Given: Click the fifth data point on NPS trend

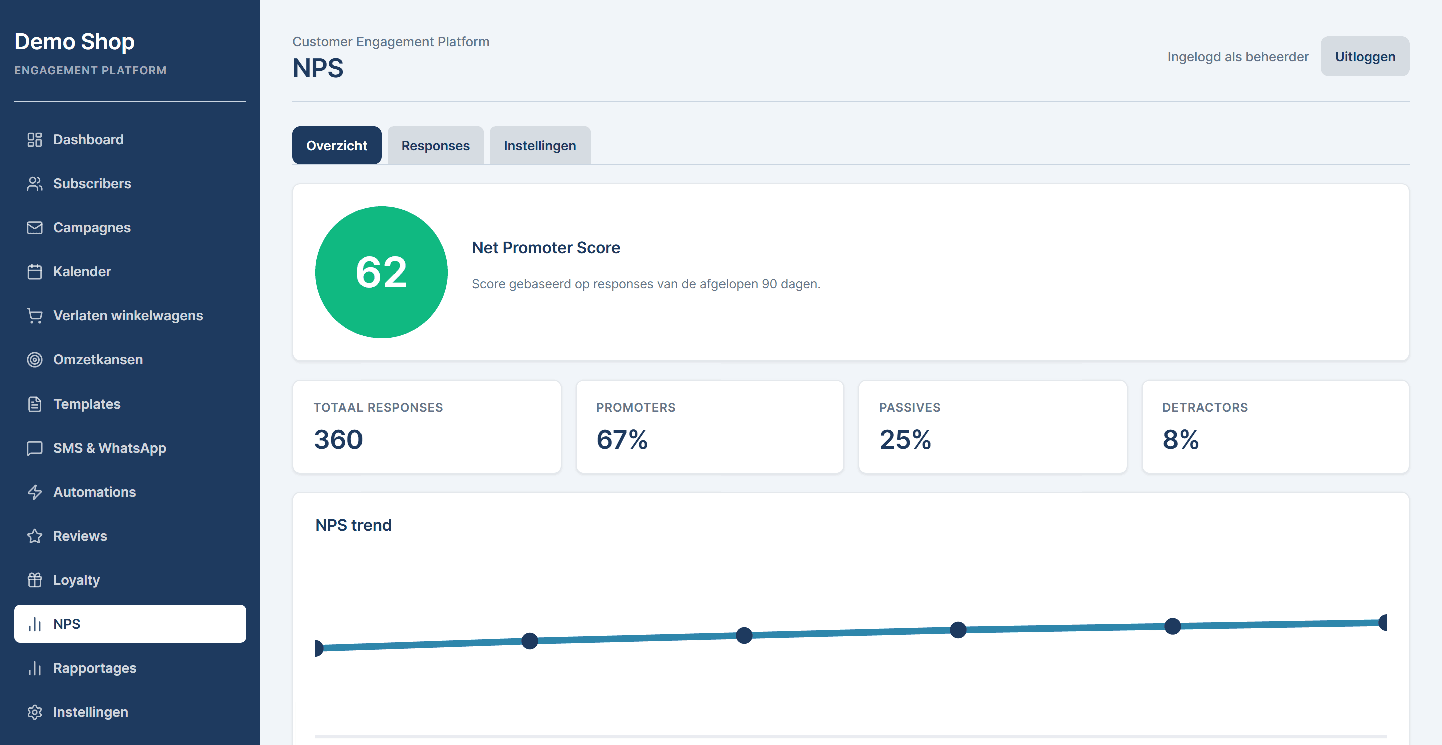Looking at the screenshot, I should 1173,626.
